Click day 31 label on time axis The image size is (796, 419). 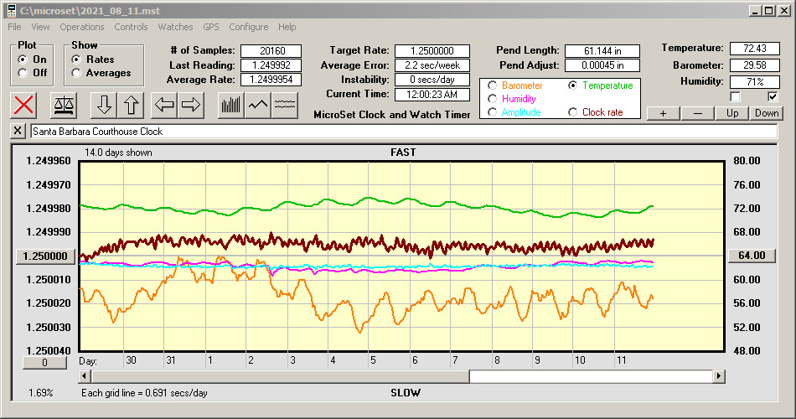coord(171,360)
